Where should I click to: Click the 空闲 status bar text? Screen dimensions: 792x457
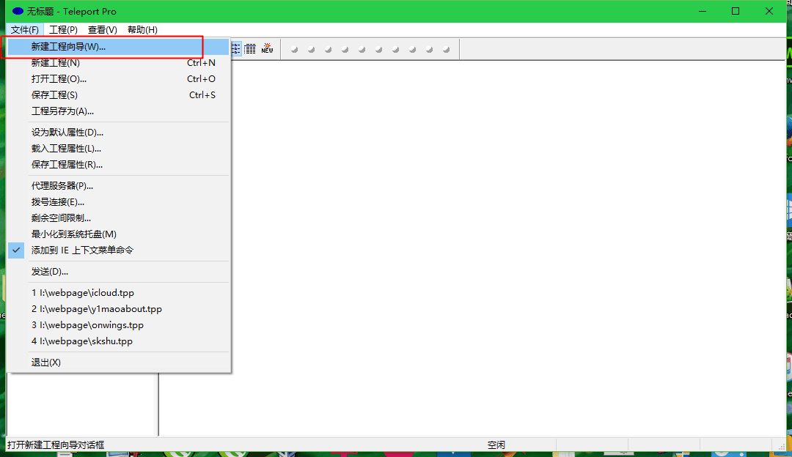pyautogui.click(x=496, y=445)
